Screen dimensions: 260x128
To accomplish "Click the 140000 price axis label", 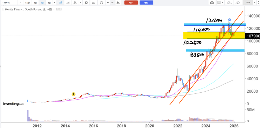I will [254, 16].
